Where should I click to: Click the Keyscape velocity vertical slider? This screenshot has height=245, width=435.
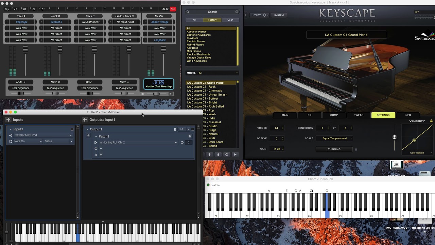pyautogui.click(x=395, y=137)
